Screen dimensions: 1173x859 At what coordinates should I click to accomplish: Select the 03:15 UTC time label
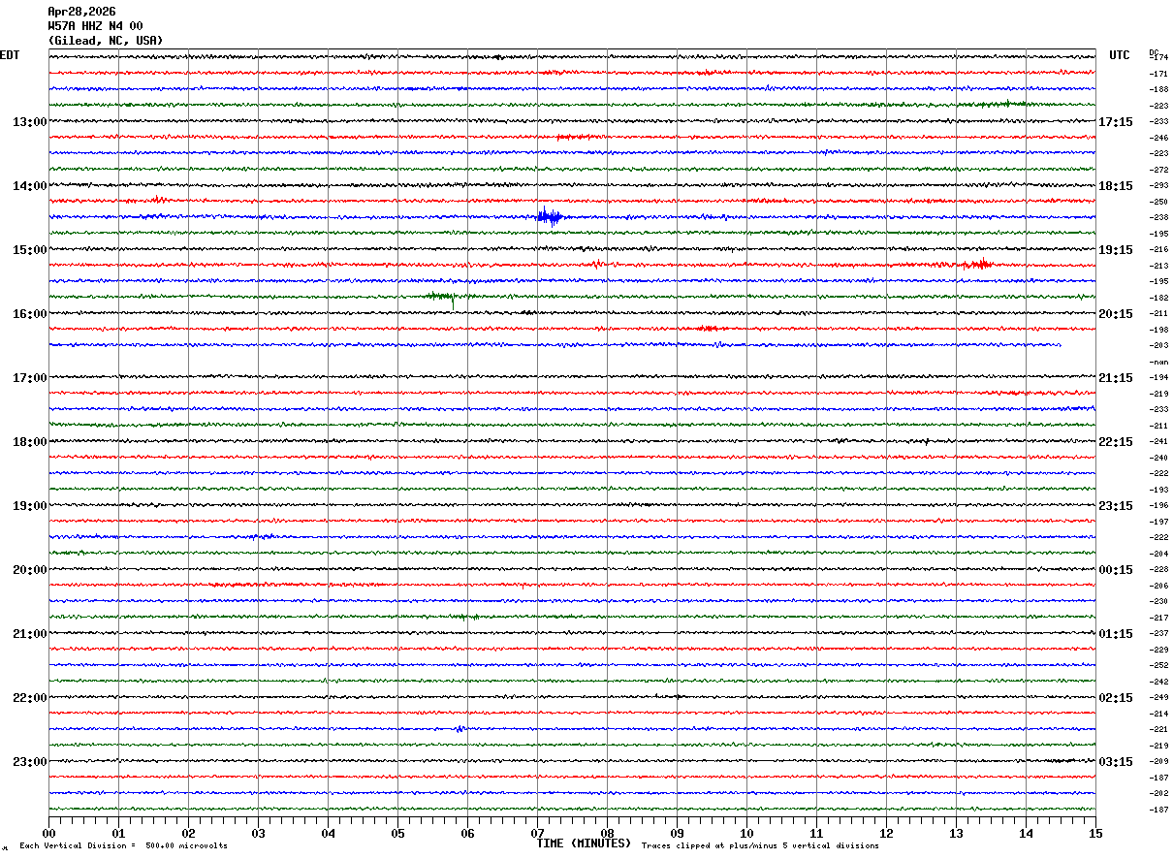[1115, 762]
